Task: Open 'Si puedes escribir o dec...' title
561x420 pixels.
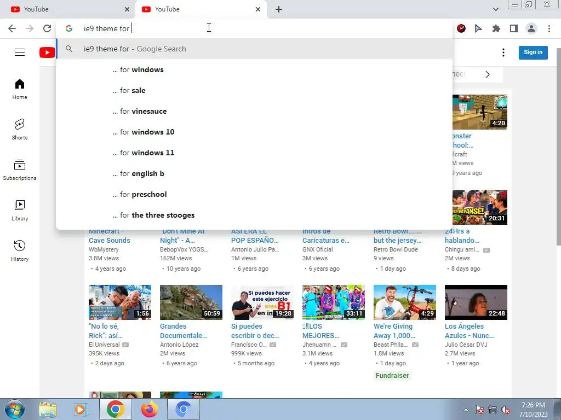Action: coord(255,331)
